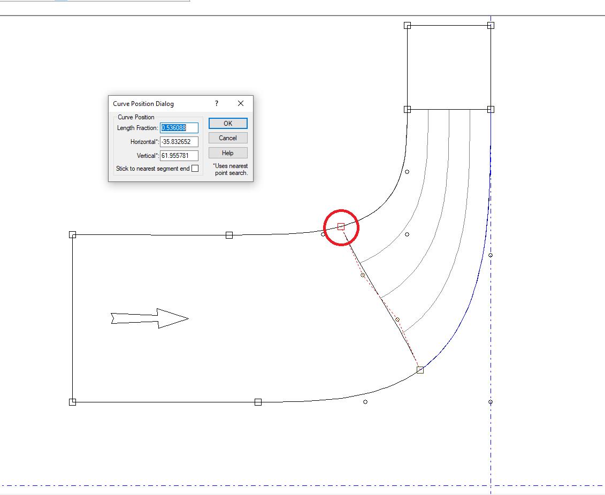
Task: Select the flow direction arrow shape
Action: [x=150, y=318]
